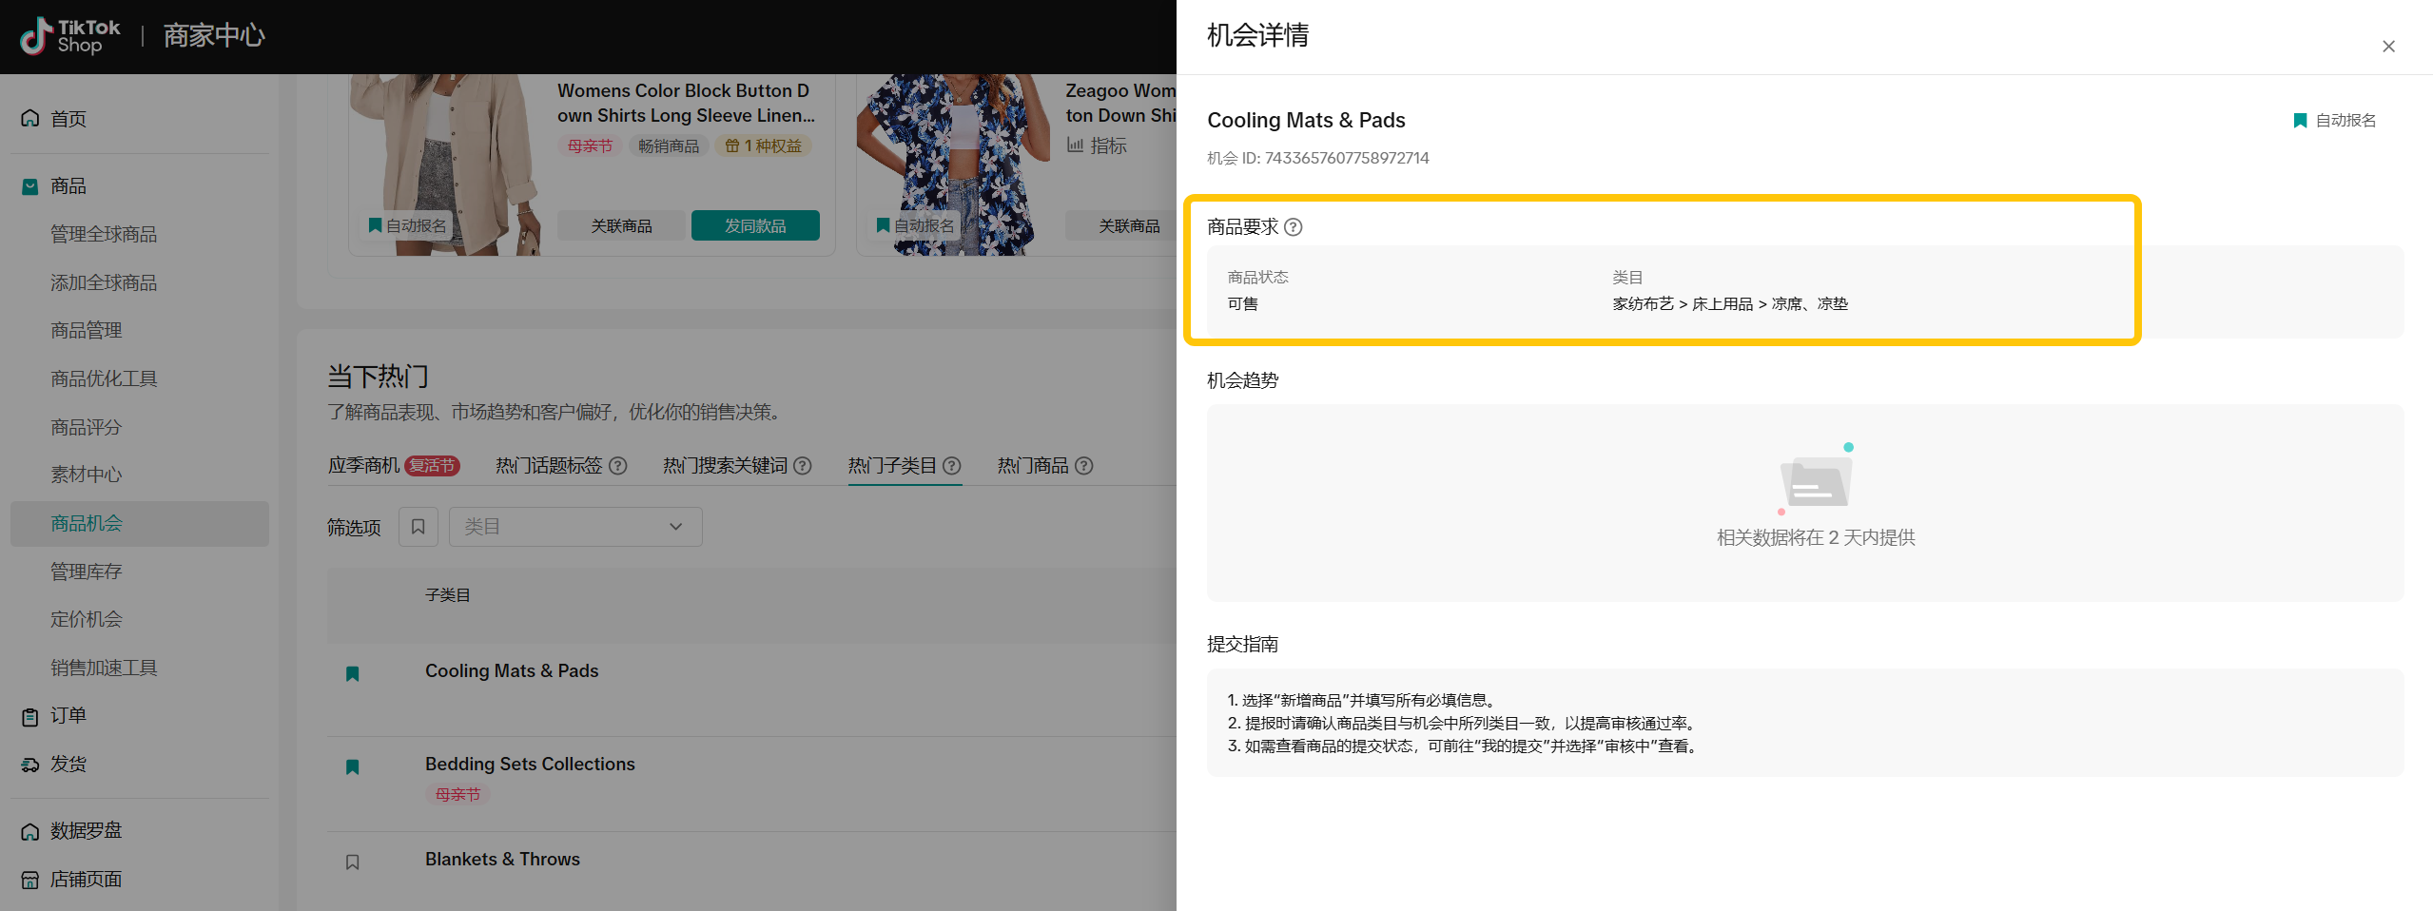Open the 类目 category dropdown
The width and height of the screenshot is (2433, 911).
(x=574, y=527)
